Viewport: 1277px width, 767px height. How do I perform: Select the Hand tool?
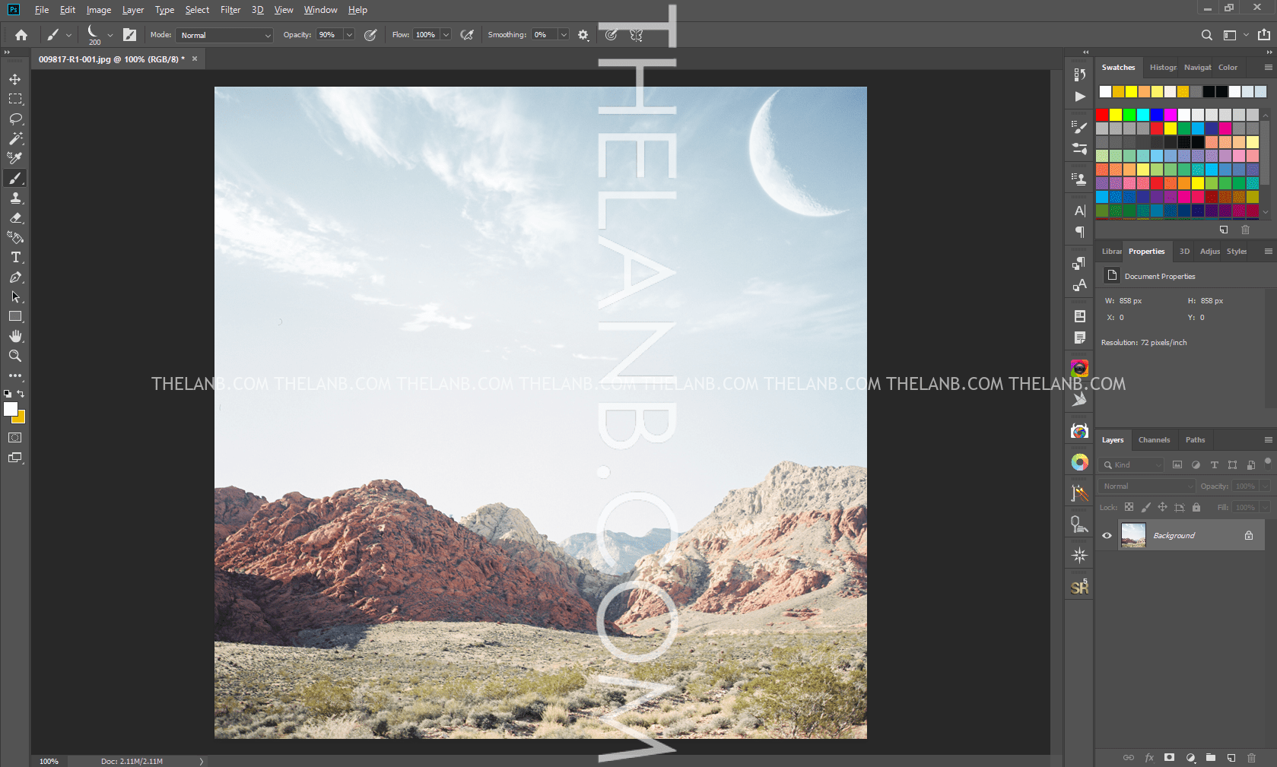tap(15, 336)
